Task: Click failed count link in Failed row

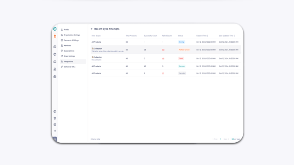Action: coord(163,59)
